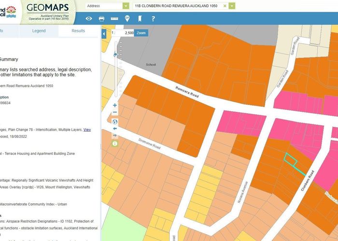Open the View link for Plan Change 78
Image resolution: width=338 pixels, height=241 pixels.
pos(87,130)
